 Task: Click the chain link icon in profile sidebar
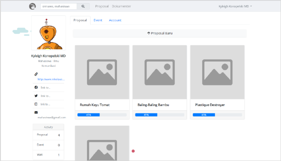pos(36,74)
